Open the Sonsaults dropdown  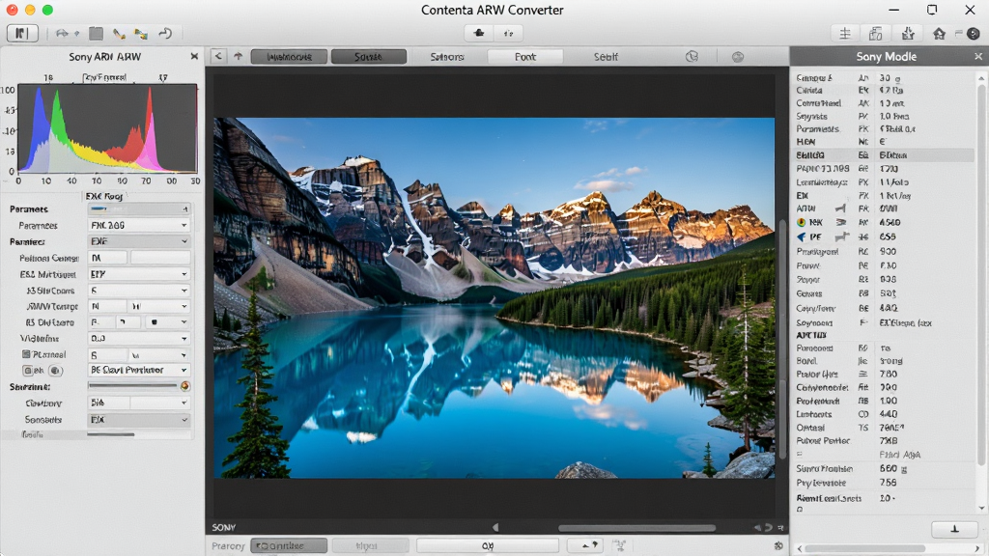click(x=139, y=419)
